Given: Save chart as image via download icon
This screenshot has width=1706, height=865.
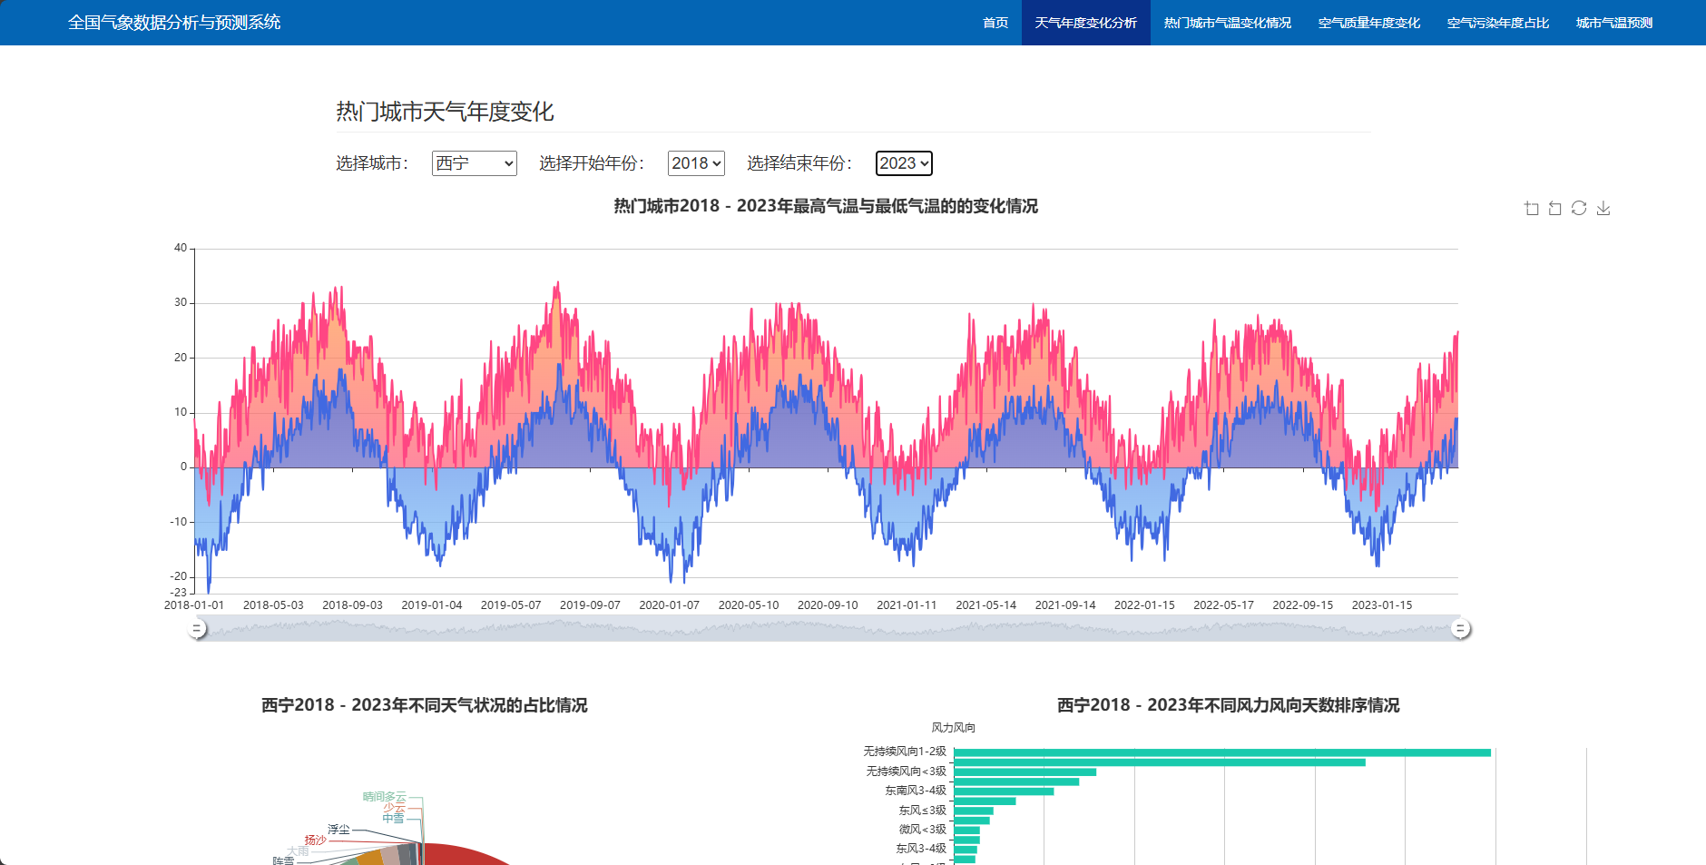Looking at the screenshot, I should tap(1603, 208).
